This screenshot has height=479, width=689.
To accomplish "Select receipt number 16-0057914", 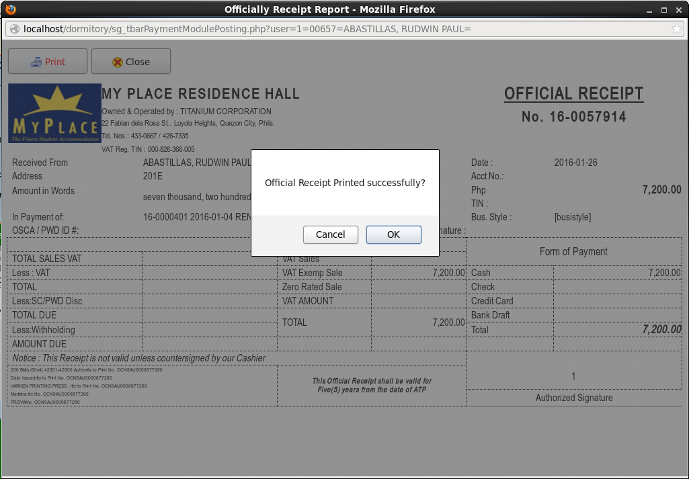I will (x=573, y=117).
